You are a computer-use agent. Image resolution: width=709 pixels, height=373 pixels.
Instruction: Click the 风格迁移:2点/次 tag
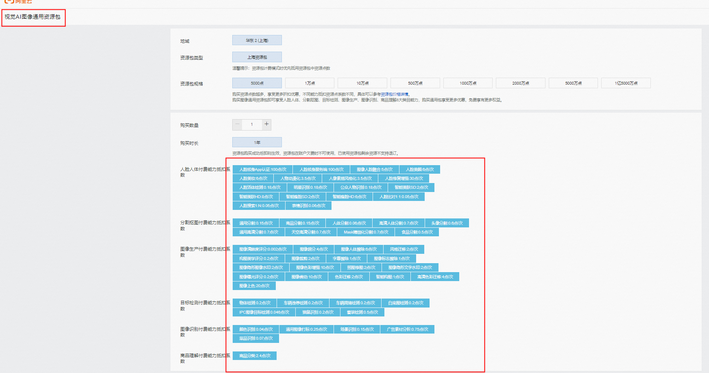pos(404,249)
